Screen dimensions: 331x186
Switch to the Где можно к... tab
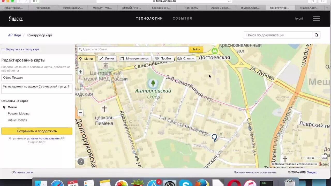161,8
